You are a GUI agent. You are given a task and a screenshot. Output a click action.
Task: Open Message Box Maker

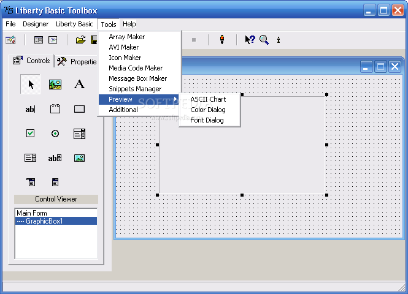[x=140, y=78]
